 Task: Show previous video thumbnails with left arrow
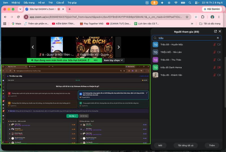click(x=33, y=47)
